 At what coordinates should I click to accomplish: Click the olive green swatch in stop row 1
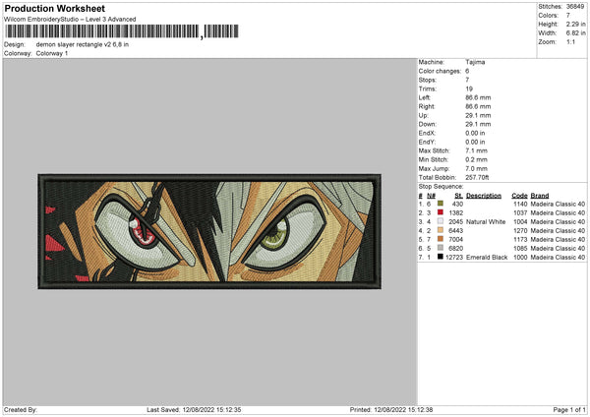(441, 204)
